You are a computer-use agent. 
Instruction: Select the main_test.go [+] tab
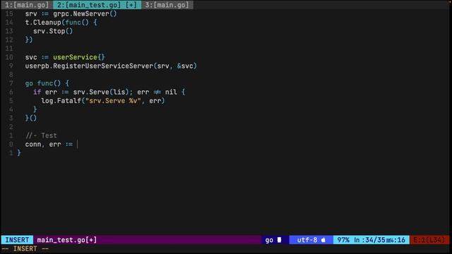97,5
